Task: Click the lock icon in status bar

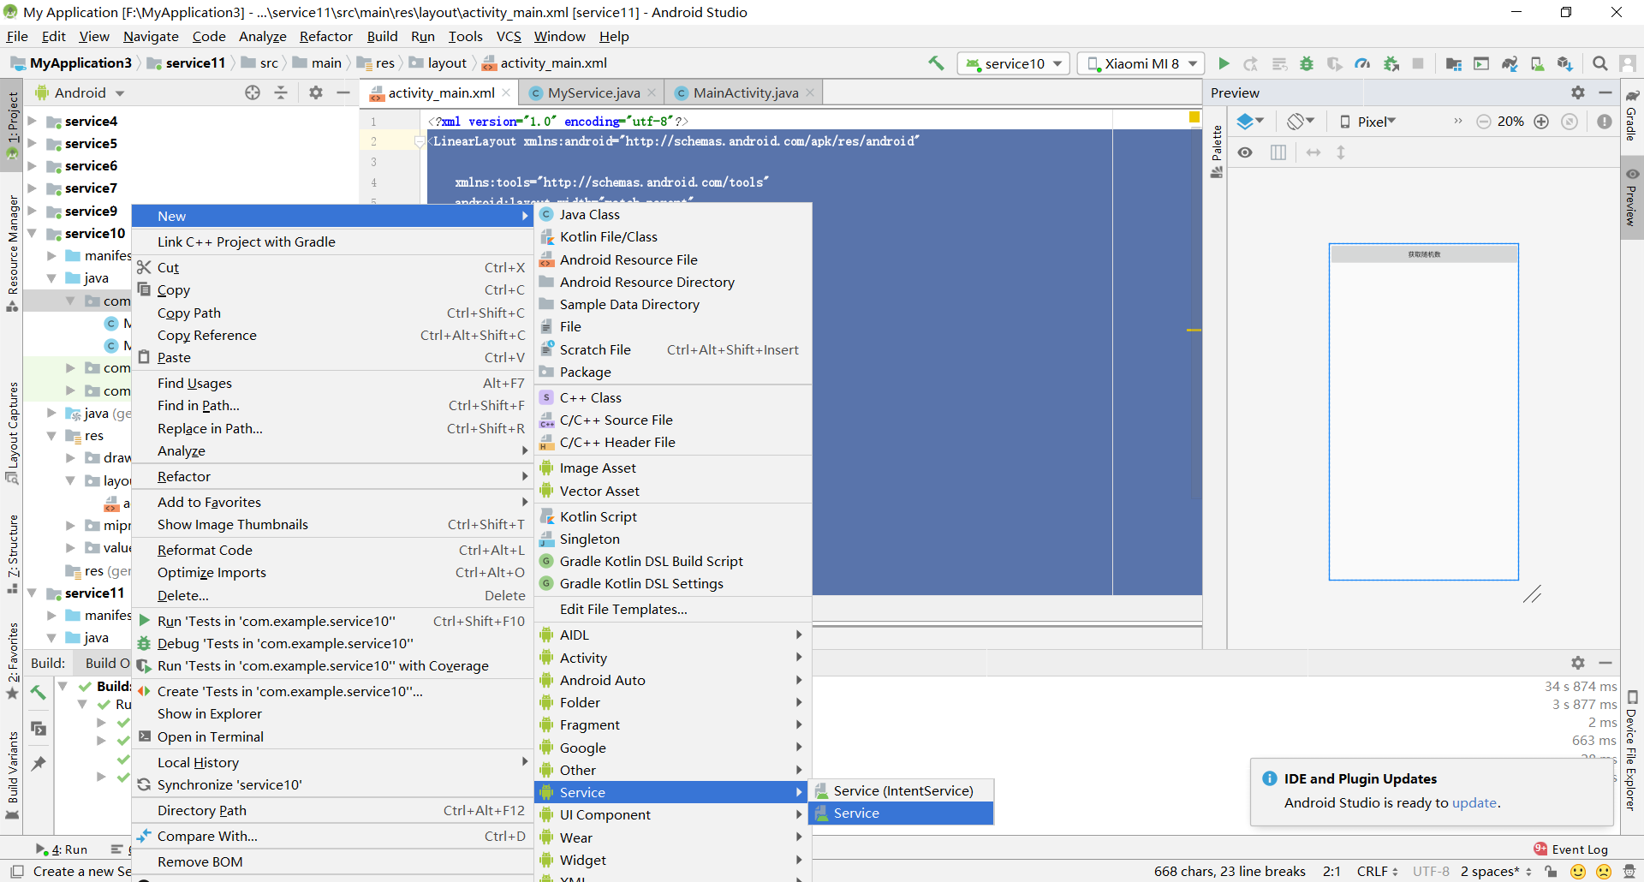Action: (1551, 872)
